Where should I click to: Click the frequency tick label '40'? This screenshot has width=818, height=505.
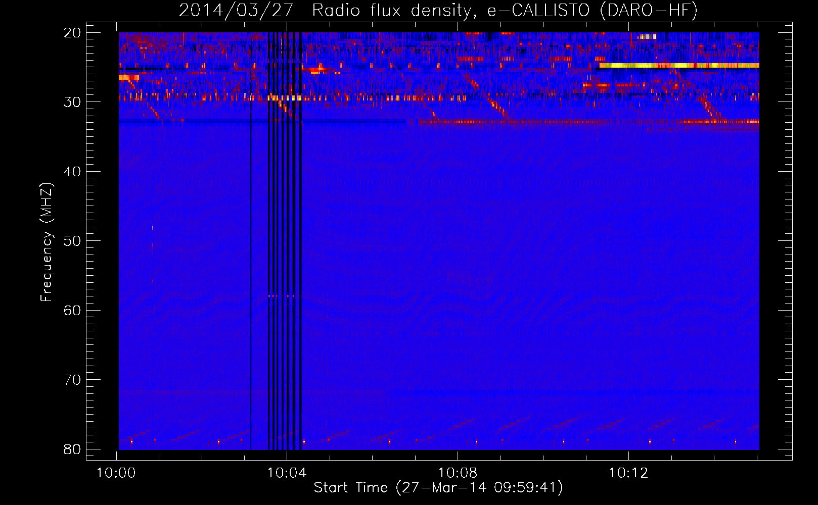[72, 172]
